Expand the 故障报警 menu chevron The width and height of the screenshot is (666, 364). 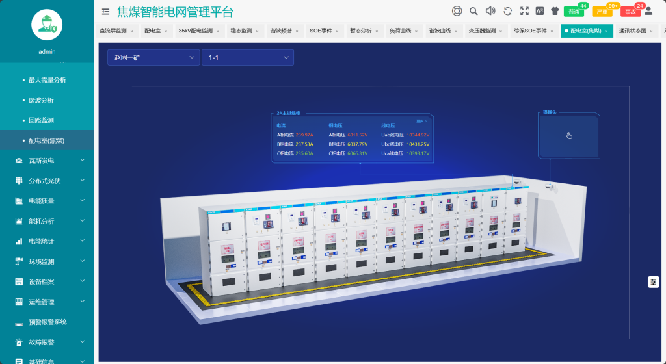[x=83, y=341]
